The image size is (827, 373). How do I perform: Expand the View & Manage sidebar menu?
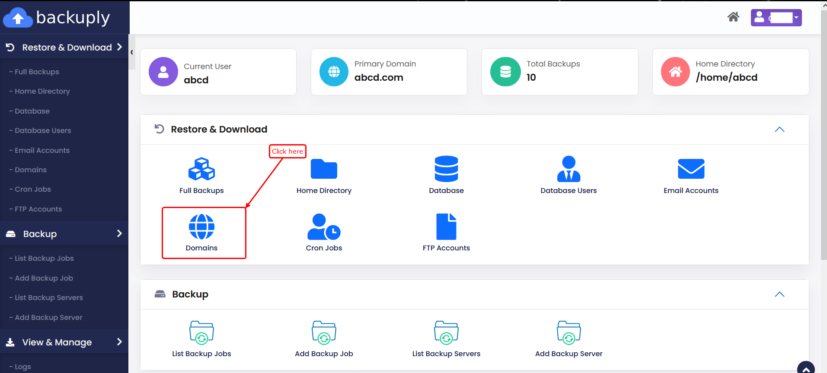tap(64, 342)
